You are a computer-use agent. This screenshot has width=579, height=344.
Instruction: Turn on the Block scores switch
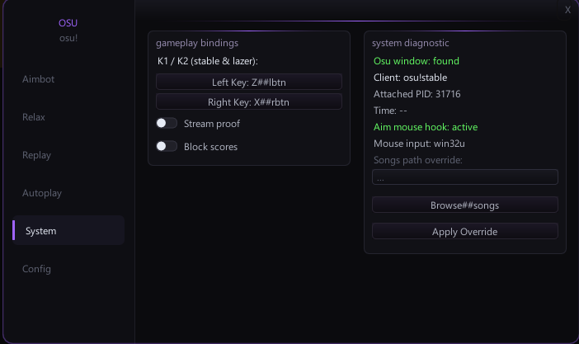pyautogui.click(x=167, y=147)
